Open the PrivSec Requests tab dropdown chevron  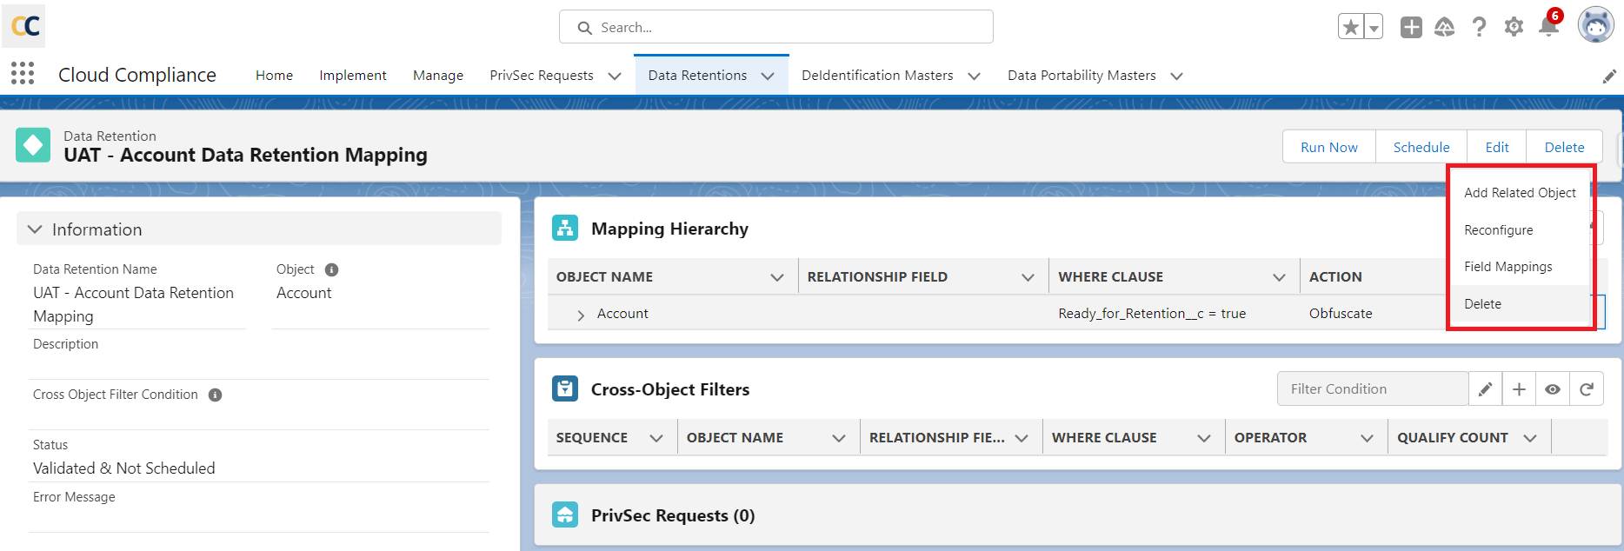point(615,76)
